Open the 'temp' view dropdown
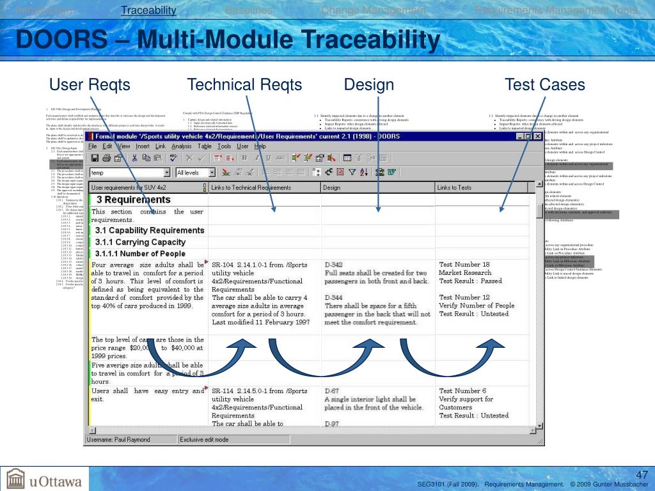 (x=167, y=173)
